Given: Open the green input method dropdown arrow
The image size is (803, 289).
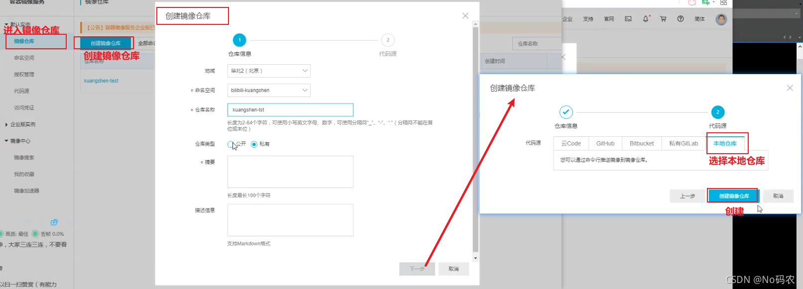Looking at the screenshot, I should click(713, 2).
